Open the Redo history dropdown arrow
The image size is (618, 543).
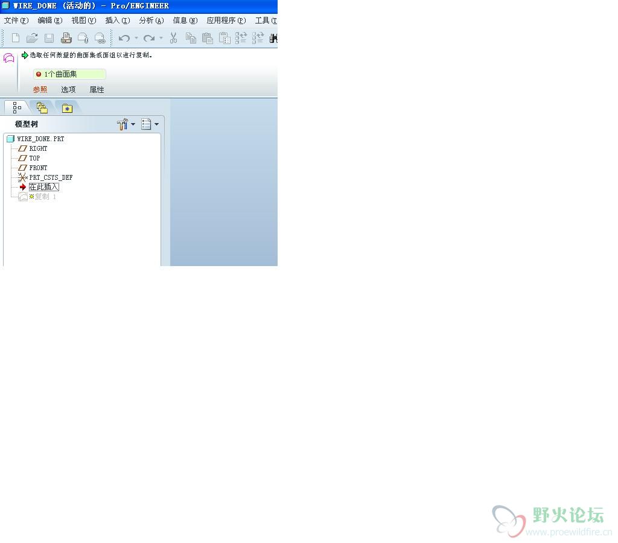[161, 38]
